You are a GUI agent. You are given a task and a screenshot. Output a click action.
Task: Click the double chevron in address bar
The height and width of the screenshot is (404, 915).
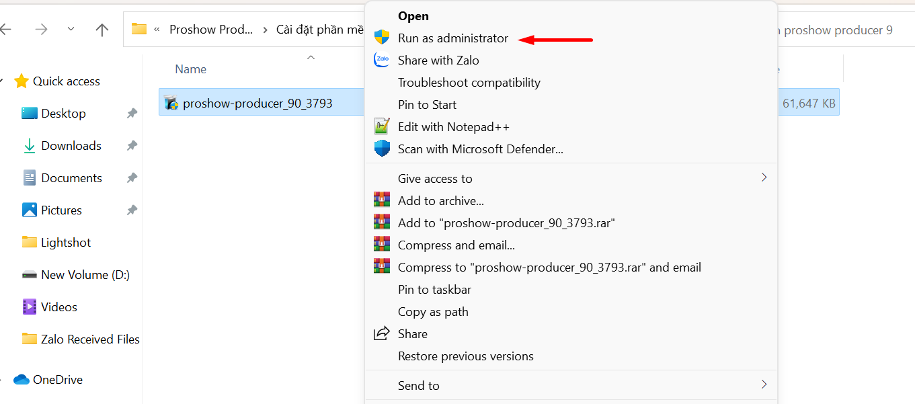coord(157,30)
